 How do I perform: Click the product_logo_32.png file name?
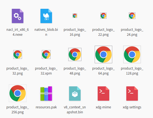(18, 71)
